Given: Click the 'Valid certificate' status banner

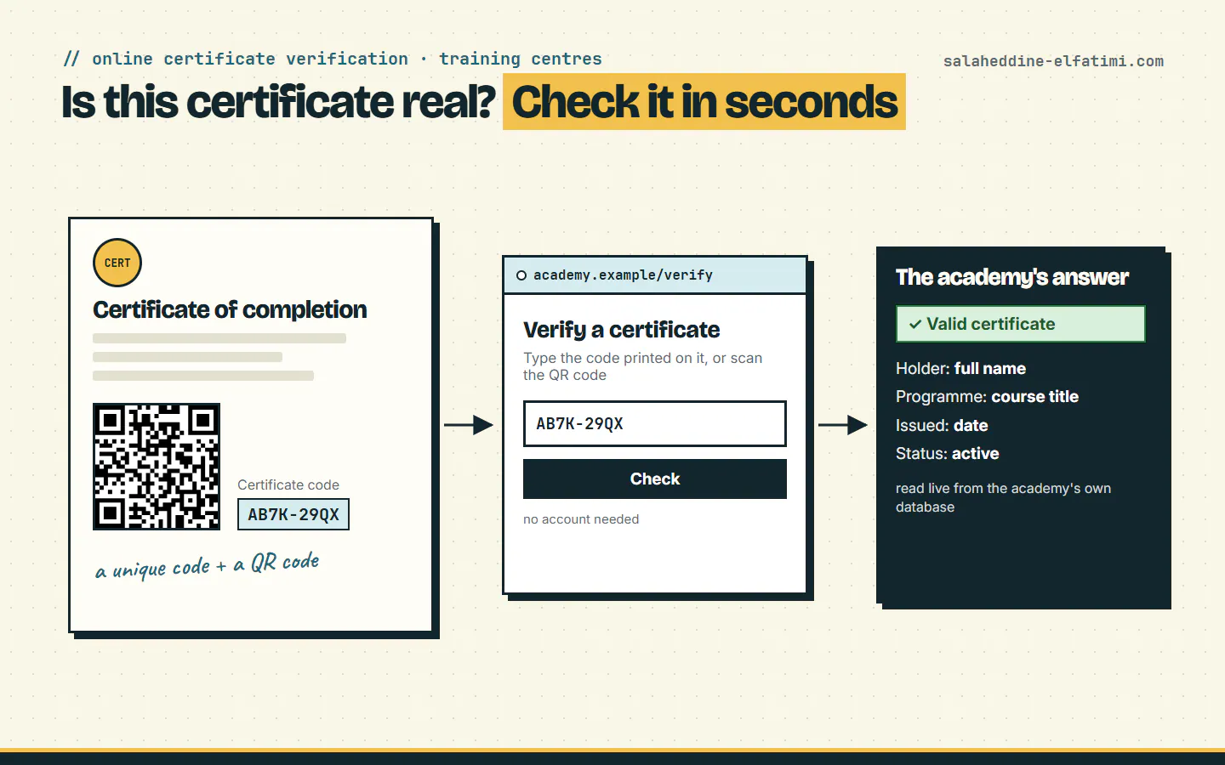Looking at the screenshot, I should click(x=1021, y=324).
